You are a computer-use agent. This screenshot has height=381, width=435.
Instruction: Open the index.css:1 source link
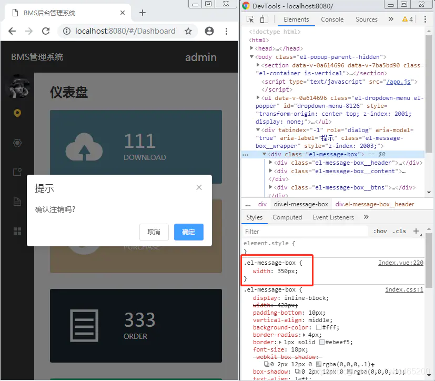click(404, 289)
